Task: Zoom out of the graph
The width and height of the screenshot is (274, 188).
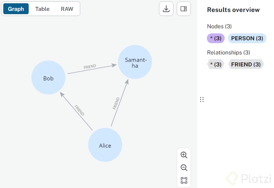Action: (x=184, y=168)
